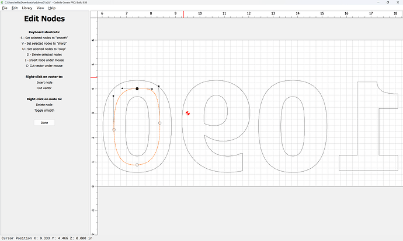This screenshot has height=241, width=403.
Task: Open the Library menu
Action: coord(27,8)
